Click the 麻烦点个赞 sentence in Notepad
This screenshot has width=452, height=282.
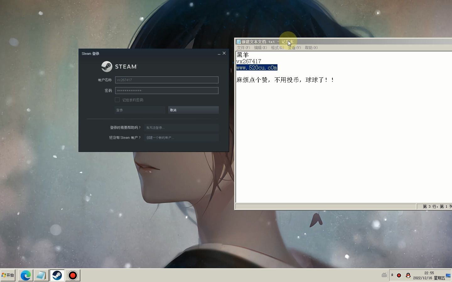coord(285,80)
